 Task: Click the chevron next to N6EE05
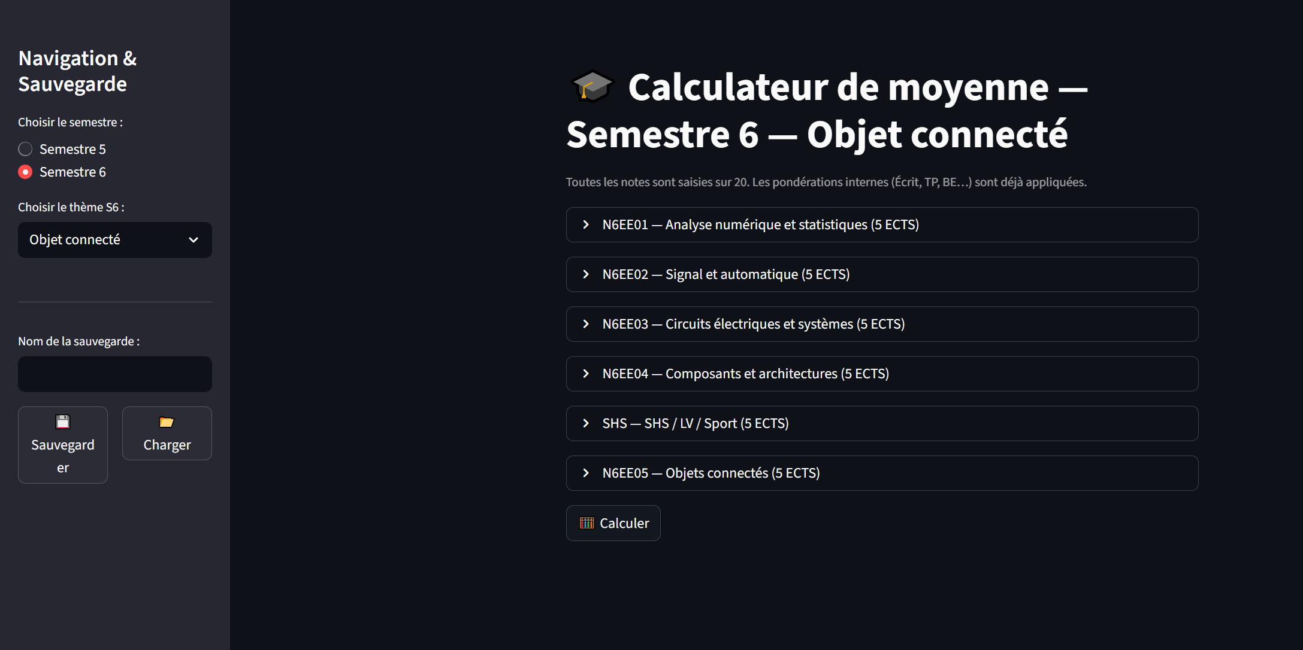[585, 473]
